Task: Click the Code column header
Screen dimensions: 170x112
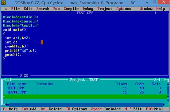Action: pyautogui.click(x=140, y=84)
